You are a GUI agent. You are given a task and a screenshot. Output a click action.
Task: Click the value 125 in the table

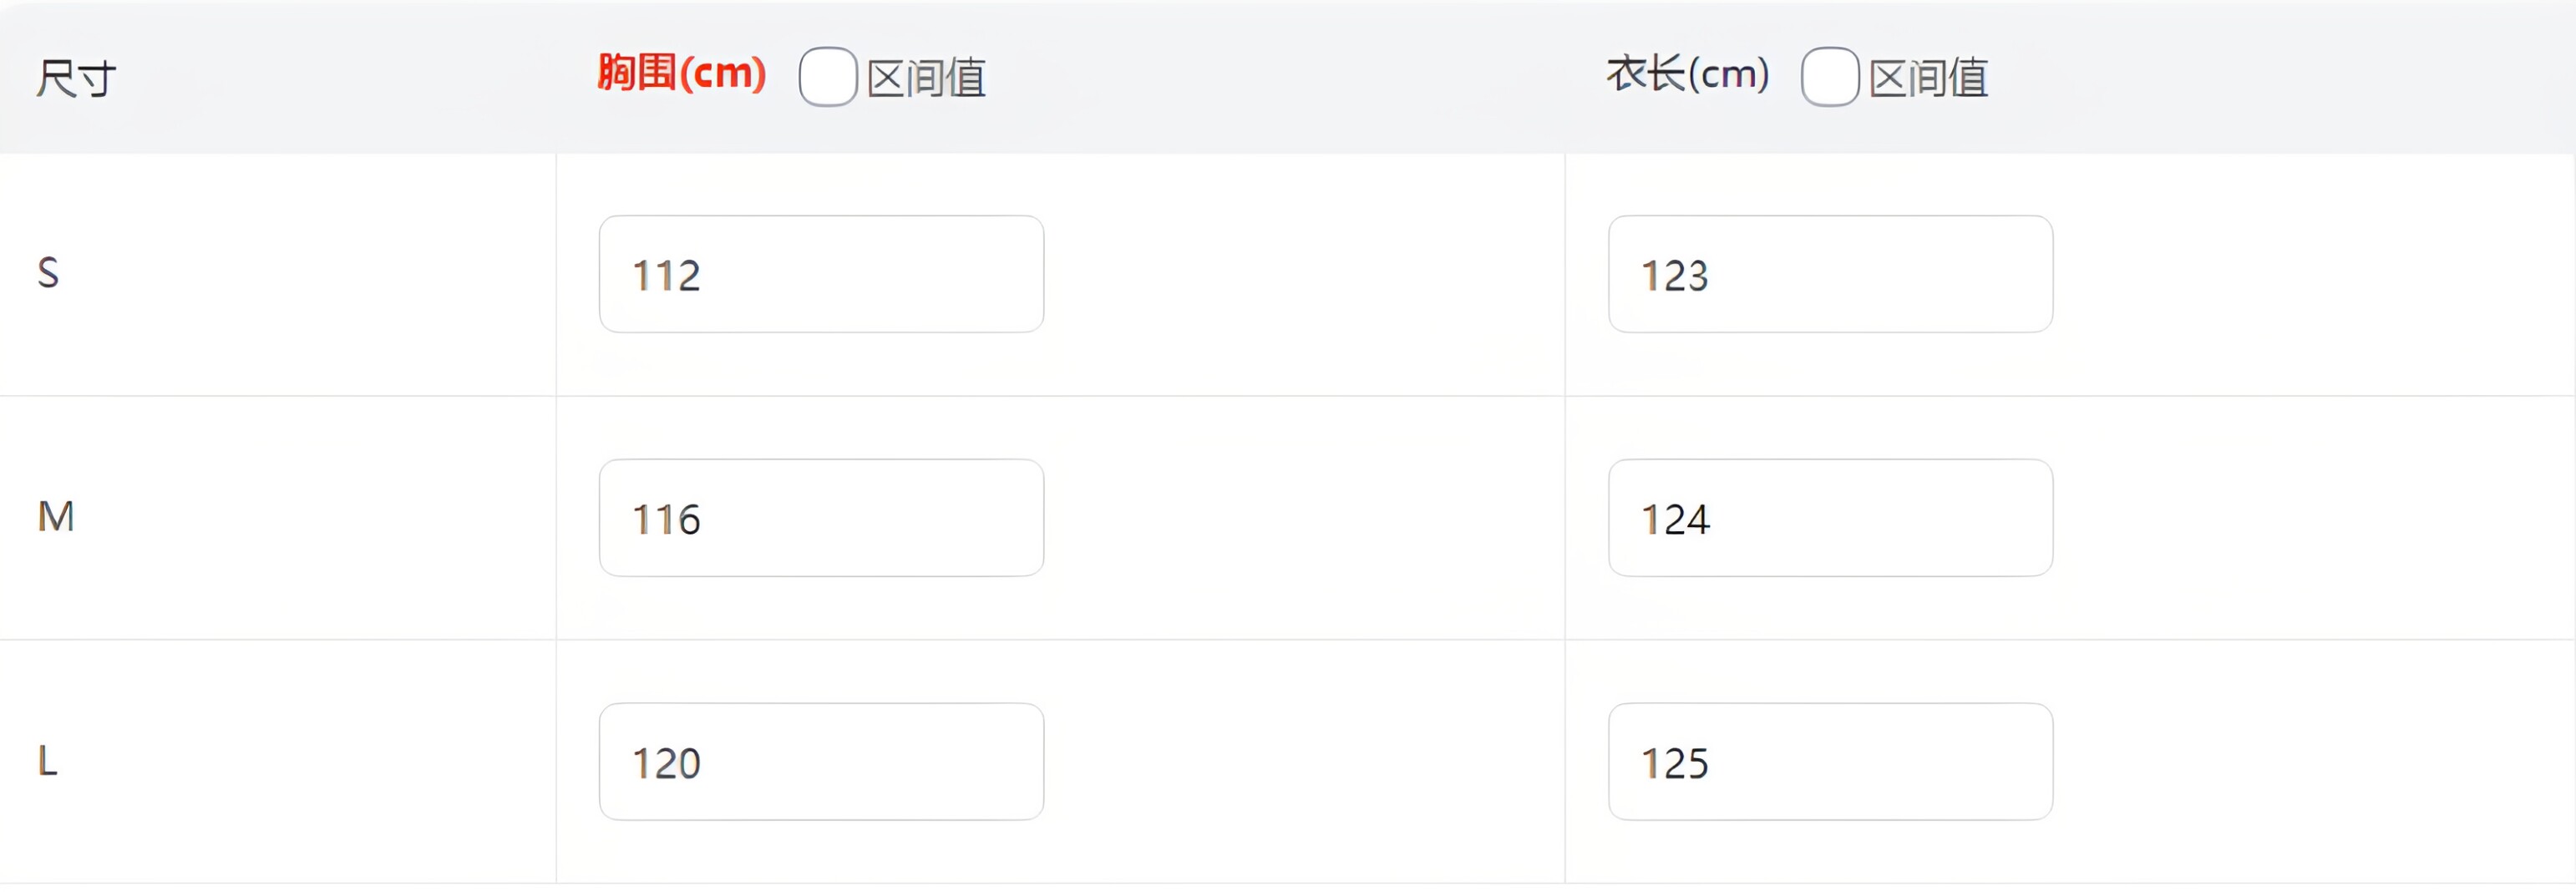point(1675,764)
